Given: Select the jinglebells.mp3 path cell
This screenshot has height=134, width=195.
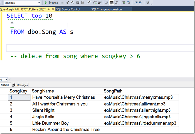Looking at the screenshot, I should (140, 117).
